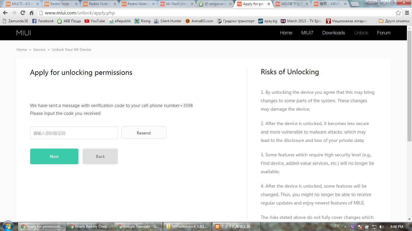Switch to Google Translate taskbar window
Image resolution: width=412 pixels, height=231 pixels.
138,226
